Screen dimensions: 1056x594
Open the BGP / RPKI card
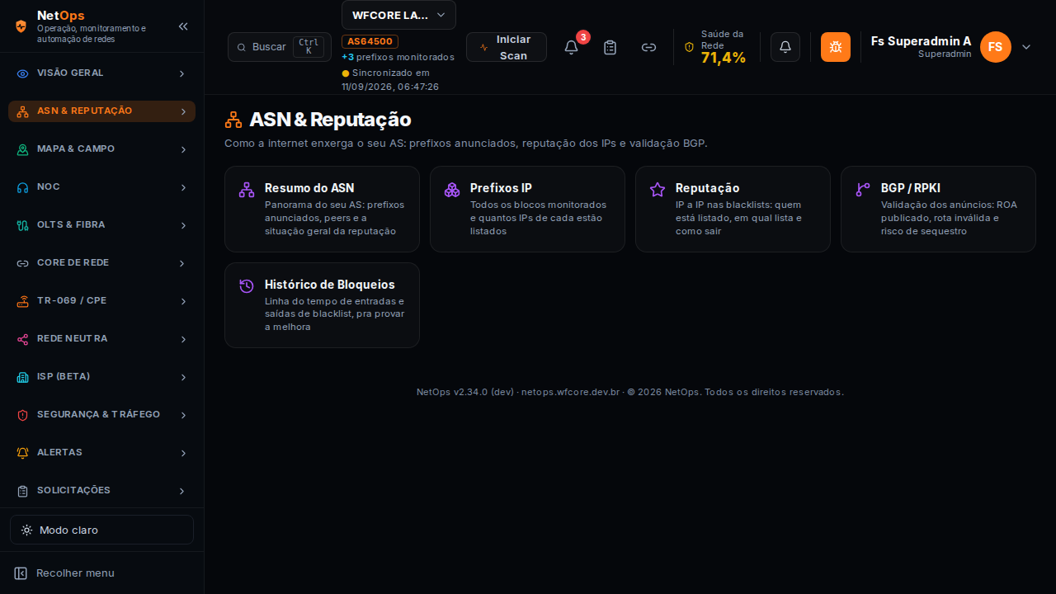[x=938, y=209]
